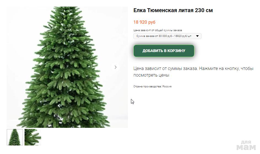
Task: Open the large Christmas tree photo
Action: (67, 67)
